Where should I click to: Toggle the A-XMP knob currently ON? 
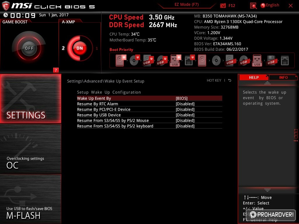click(x=79, y=48)
